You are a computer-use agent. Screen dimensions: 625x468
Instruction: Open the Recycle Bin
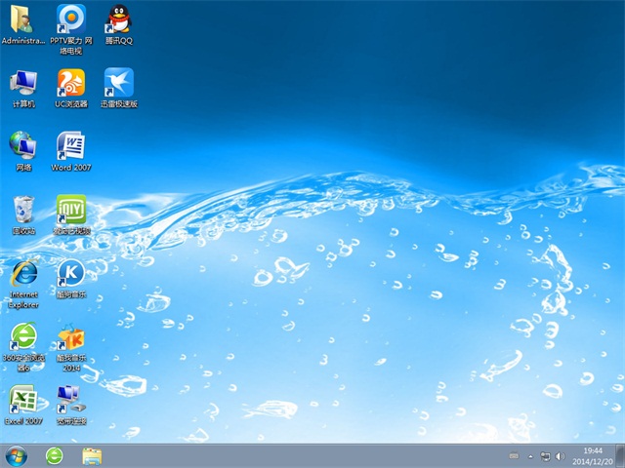[22, 209]
